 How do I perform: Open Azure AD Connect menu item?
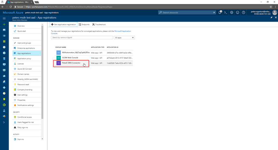click(x=24, y=69)
